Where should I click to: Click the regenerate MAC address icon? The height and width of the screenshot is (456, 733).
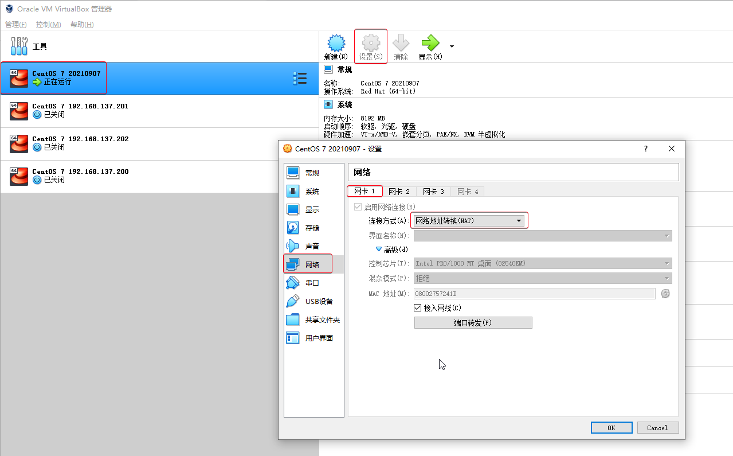point(665,294)
